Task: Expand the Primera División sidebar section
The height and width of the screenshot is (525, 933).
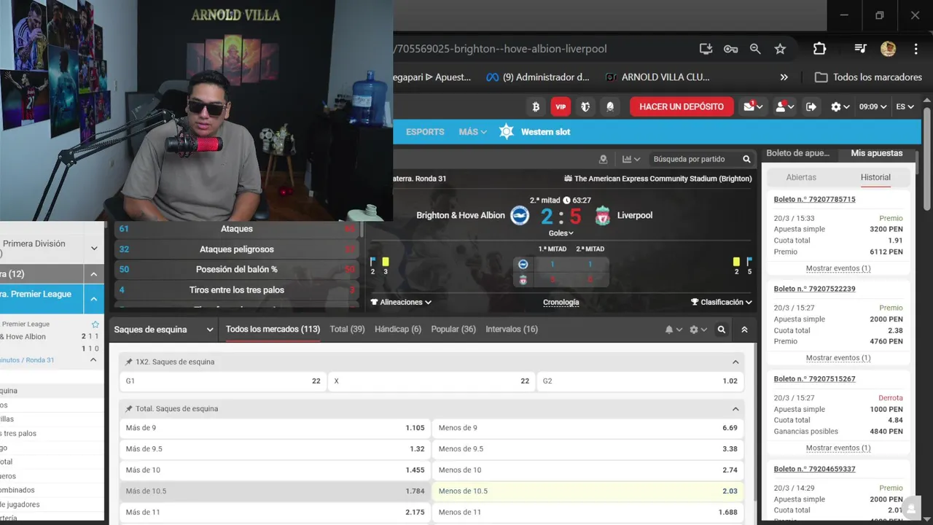Action: coord(94,249)
